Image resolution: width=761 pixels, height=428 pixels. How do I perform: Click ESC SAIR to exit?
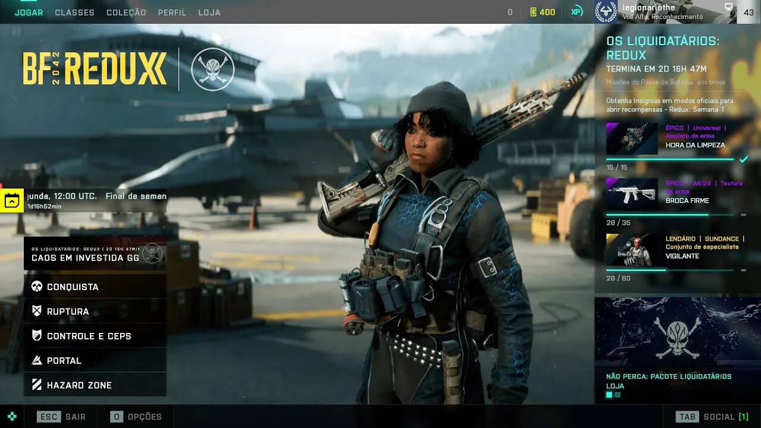coord(61,417)
